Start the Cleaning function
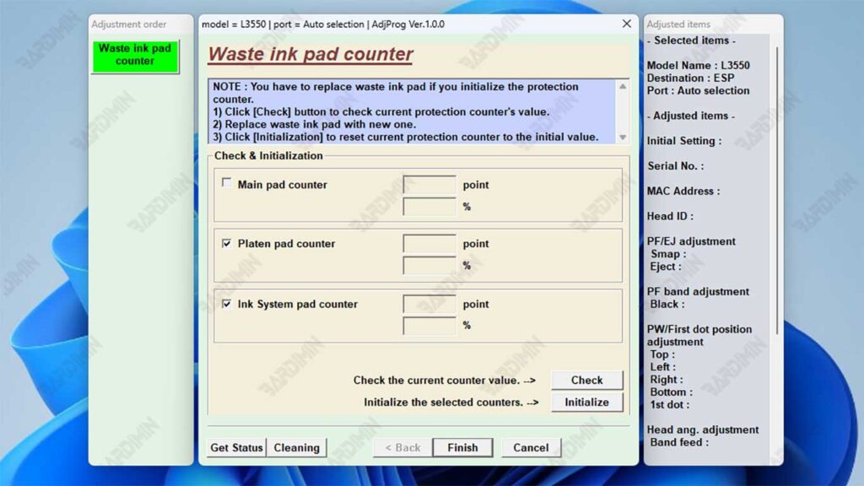864x486 pixels. pos(296,447)
